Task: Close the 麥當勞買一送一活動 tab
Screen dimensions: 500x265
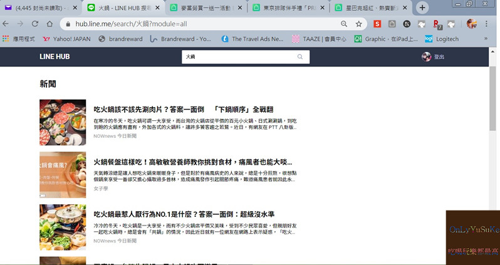Action: click(240, 8)
